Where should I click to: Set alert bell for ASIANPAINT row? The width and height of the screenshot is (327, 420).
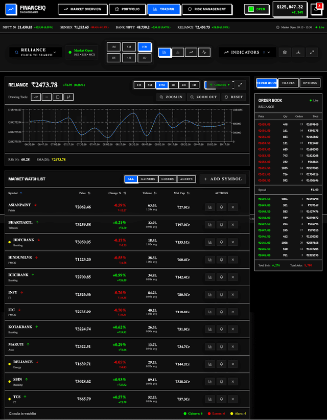(222, 207)
